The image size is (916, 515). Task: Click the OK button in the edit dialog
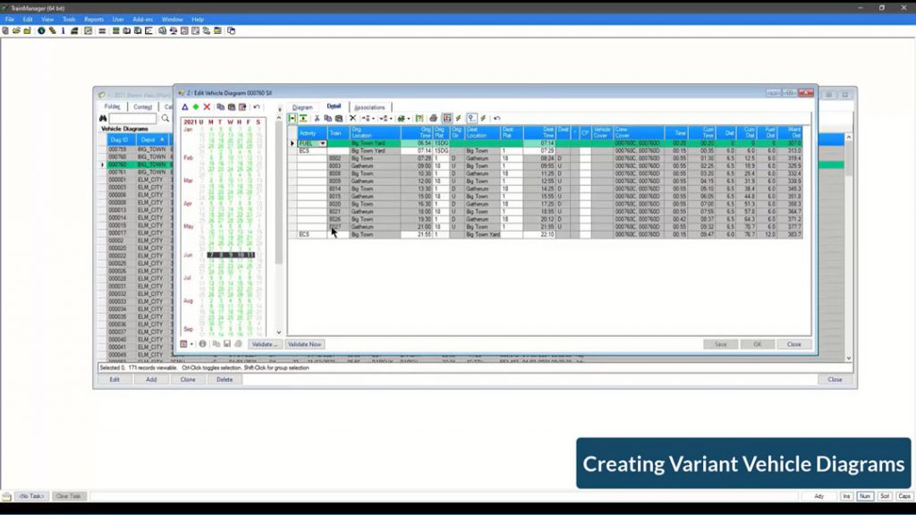(x=757, y=344)
